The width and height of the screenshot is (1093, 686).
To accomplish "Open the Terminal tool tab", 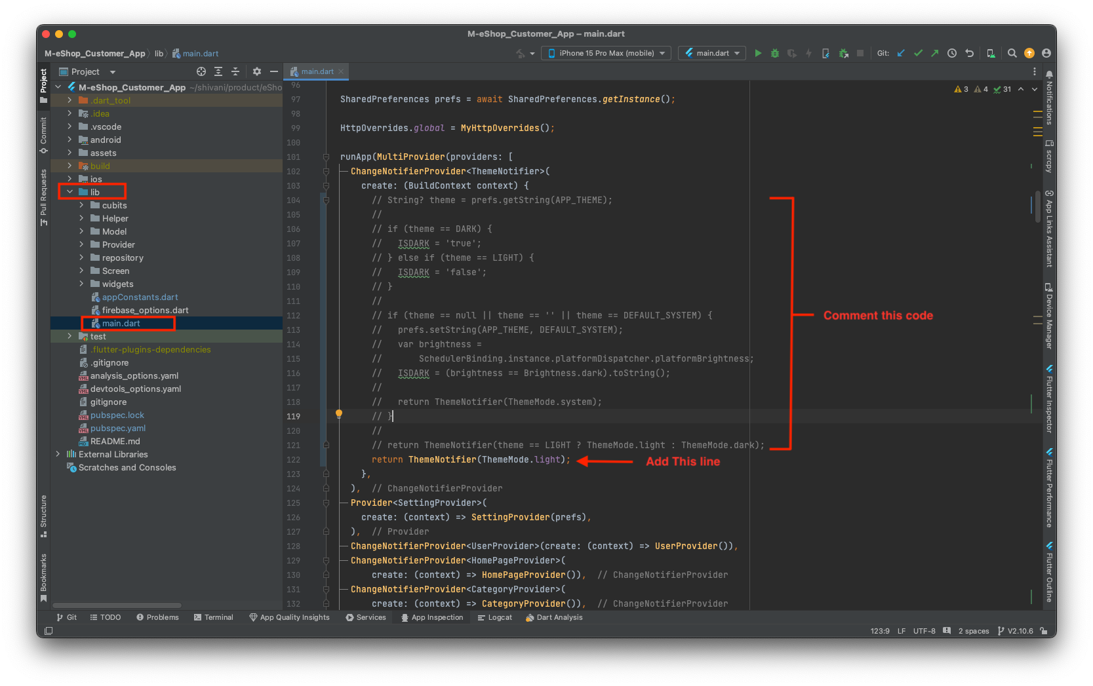I will click(213, 617).
